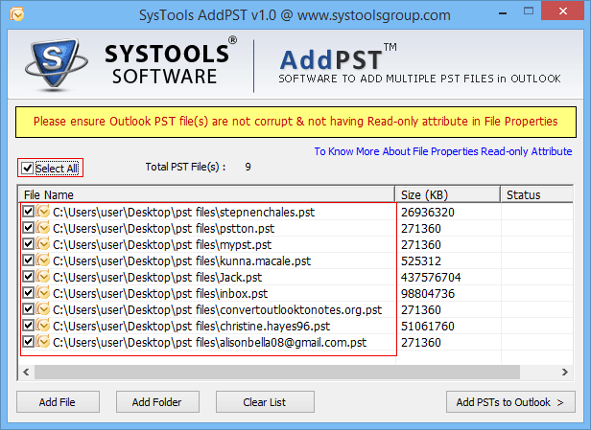The image size is (591, 430).
Task: Select the convertoutlooktonotes.org.pst file path
Action: coord(218,309)
